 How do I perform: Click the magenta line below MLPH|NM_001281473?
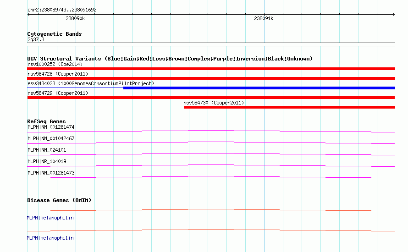click(x=211, y=177)
